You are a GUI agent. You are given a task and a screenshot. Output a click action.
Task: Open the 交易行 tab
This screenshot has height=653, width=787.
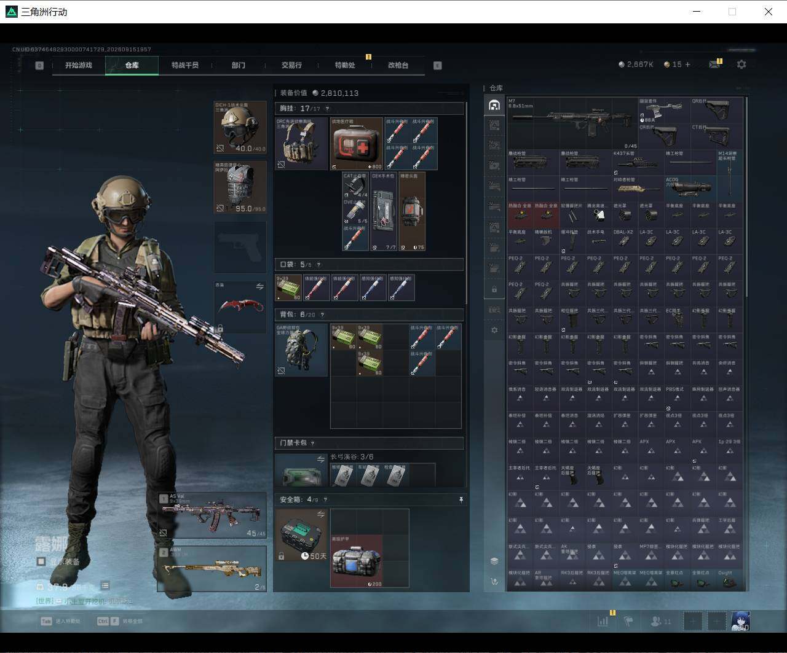[291, 65]
